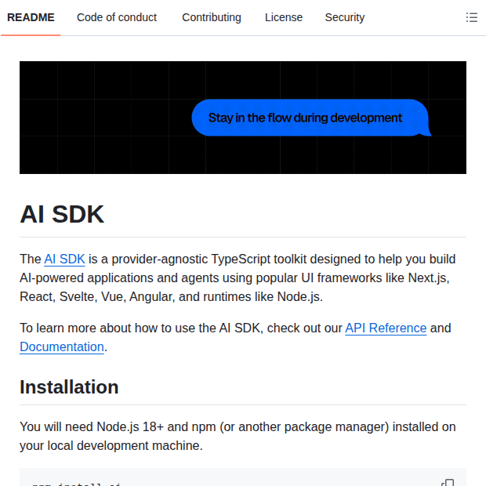The height and width of the screenshot is (486, 486).
Task: Open the outline table of contents icon
Action: click(x=471, y=17)
